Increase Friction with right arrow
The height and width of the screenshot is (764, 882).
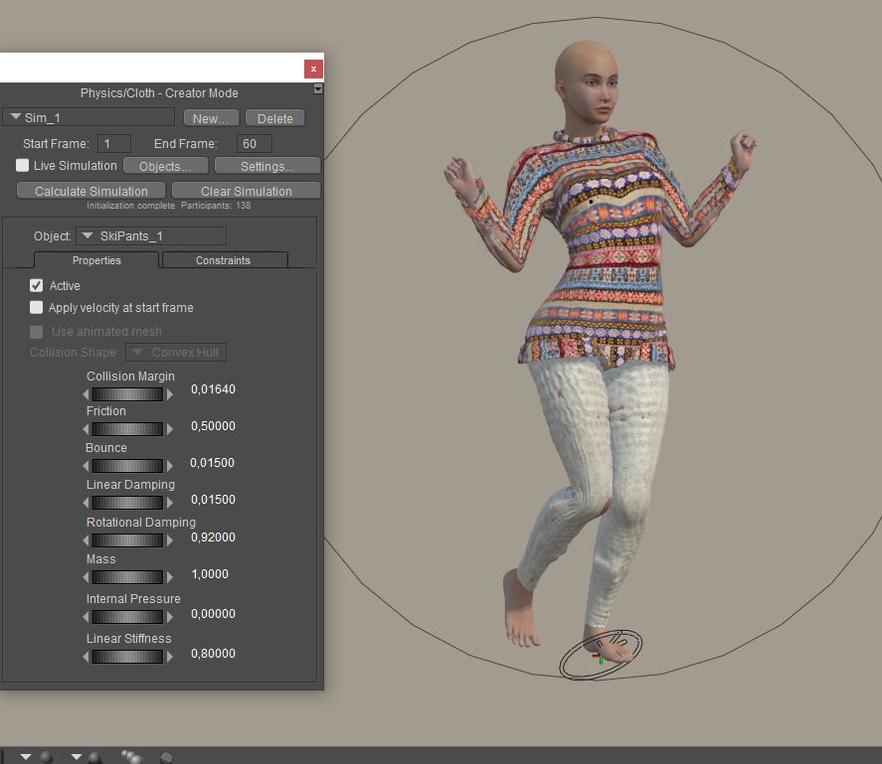tap(170, 429)
